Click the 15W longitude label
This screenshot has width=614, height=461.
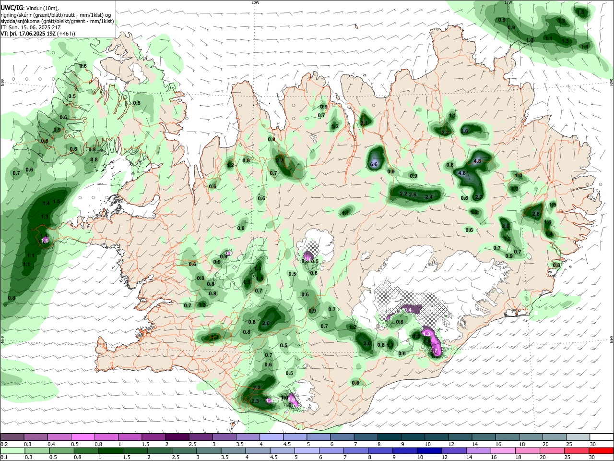coord(508,2)
